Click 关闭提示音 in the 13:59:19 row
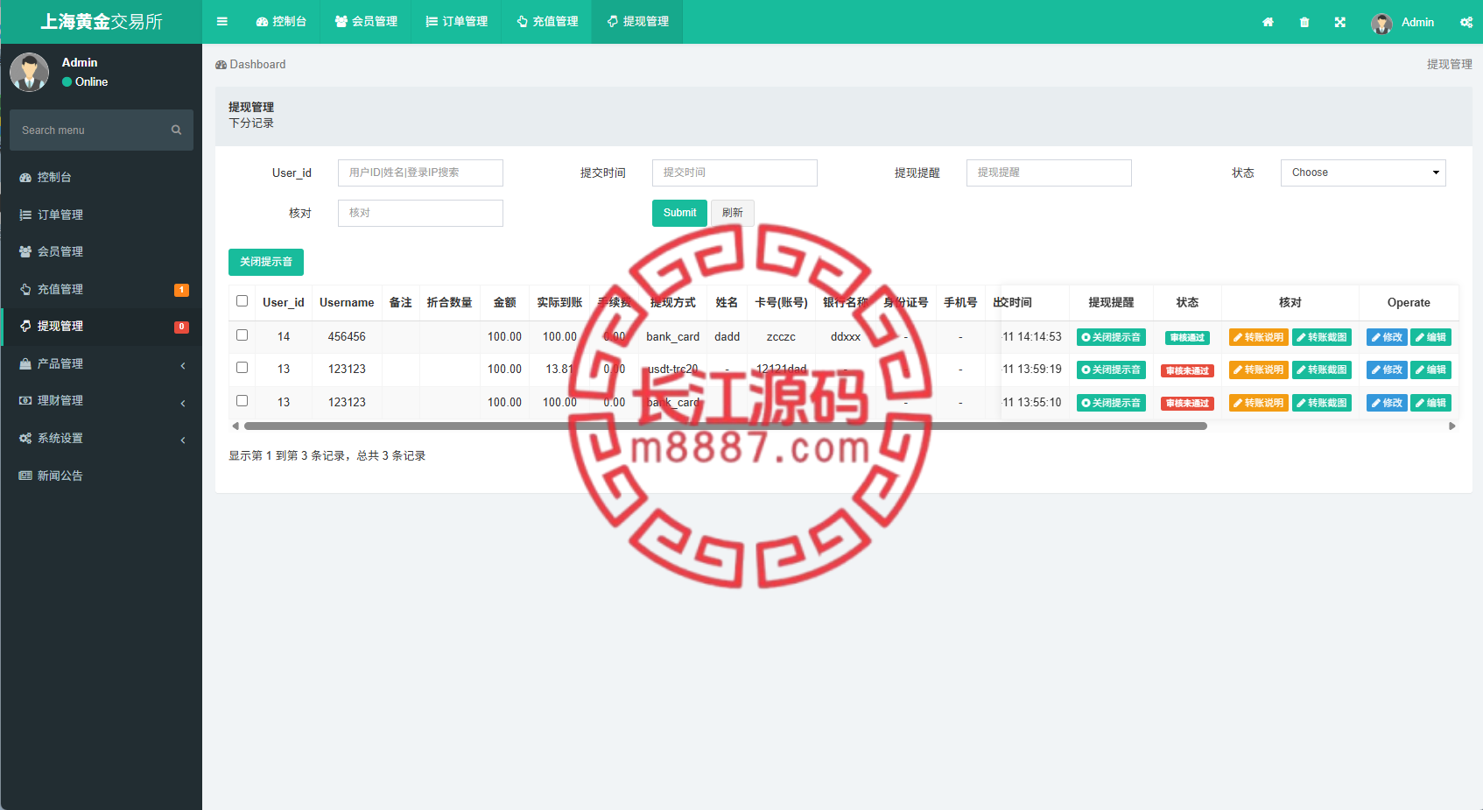The image size is (1483, 810). (1111, 370)
